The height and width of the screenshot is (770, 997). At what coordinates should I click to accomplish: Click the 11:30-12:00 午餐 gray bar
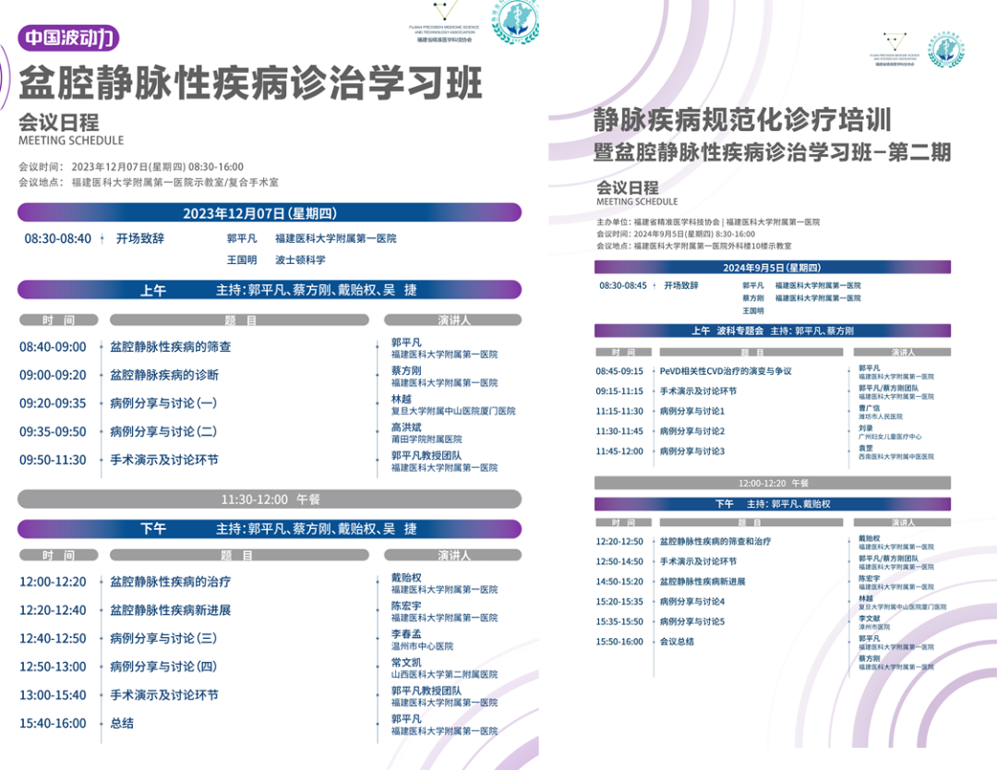pyautogui.click(x=269, y=499)
